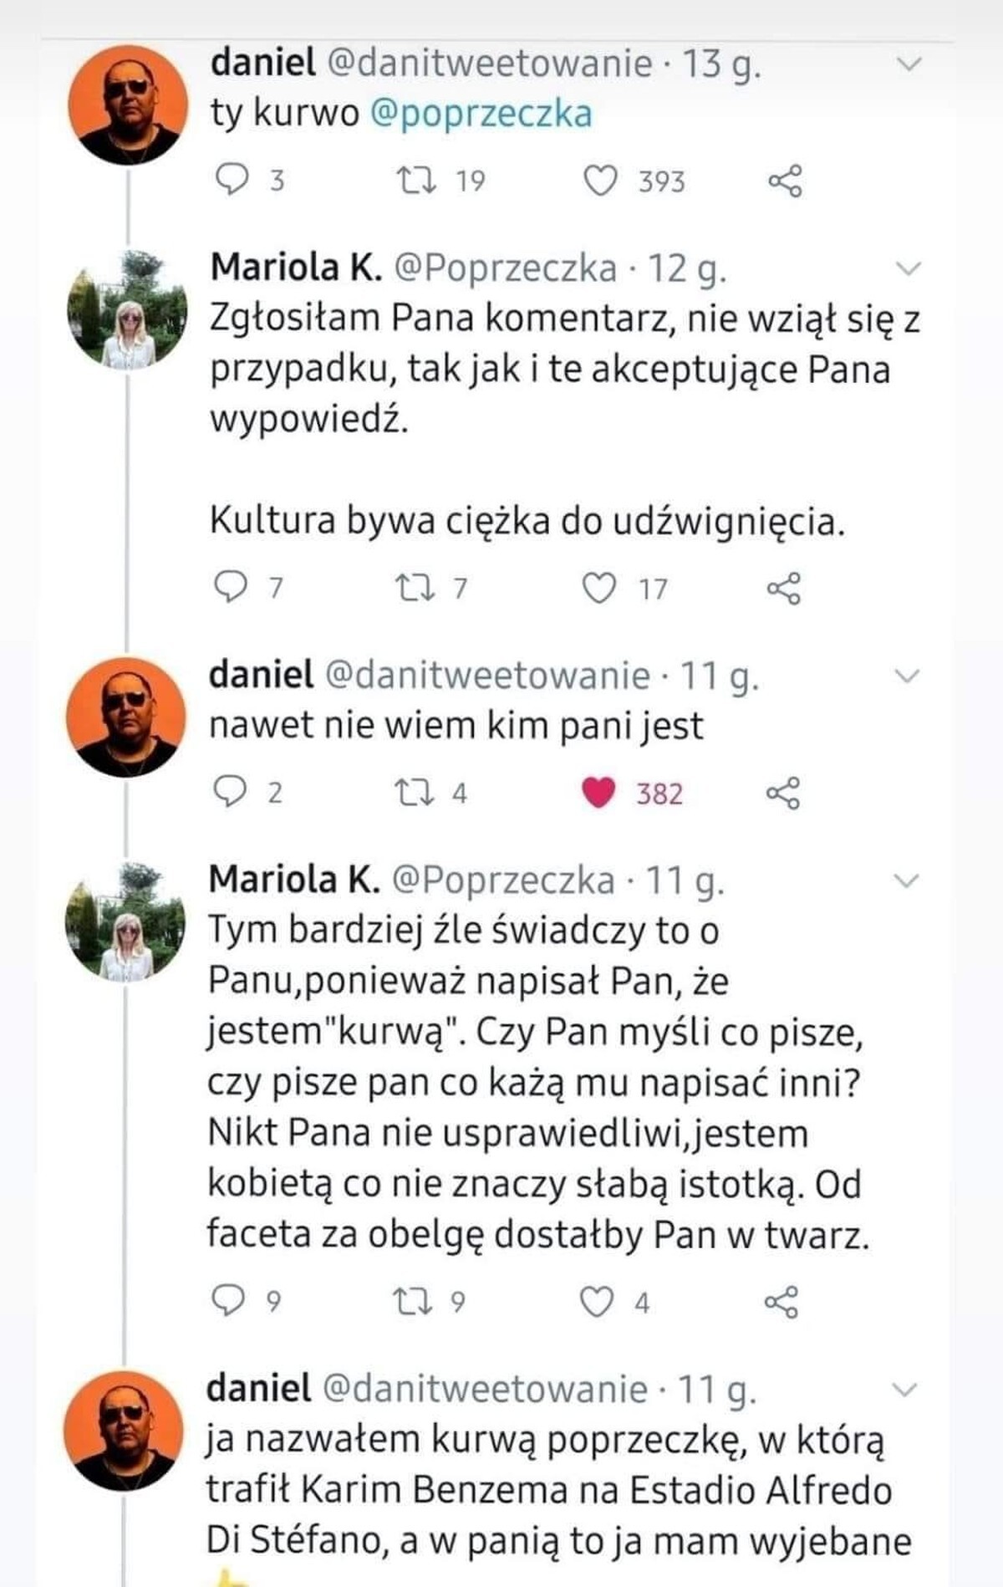Screen dimensions: 1003x1587
Task: Unlike the tweet with 382 likes
Action: [x=598, y=793]
